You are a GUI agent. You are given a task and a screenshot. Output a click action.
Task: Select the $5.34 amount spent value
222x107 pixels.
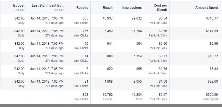(214, 69)
